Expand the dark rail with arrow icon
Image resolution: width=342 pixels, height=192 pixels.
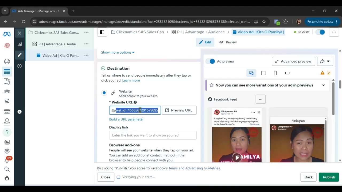[20, 112]
